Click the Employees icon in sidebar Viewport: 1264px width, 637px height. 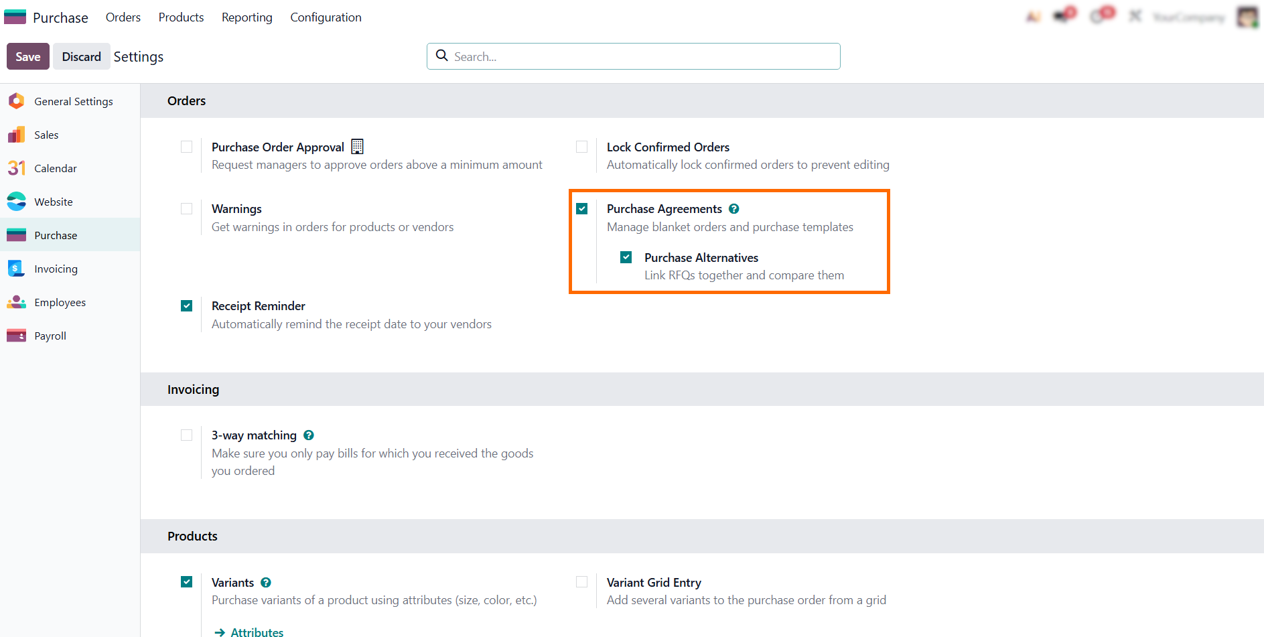tap(16, 302)
